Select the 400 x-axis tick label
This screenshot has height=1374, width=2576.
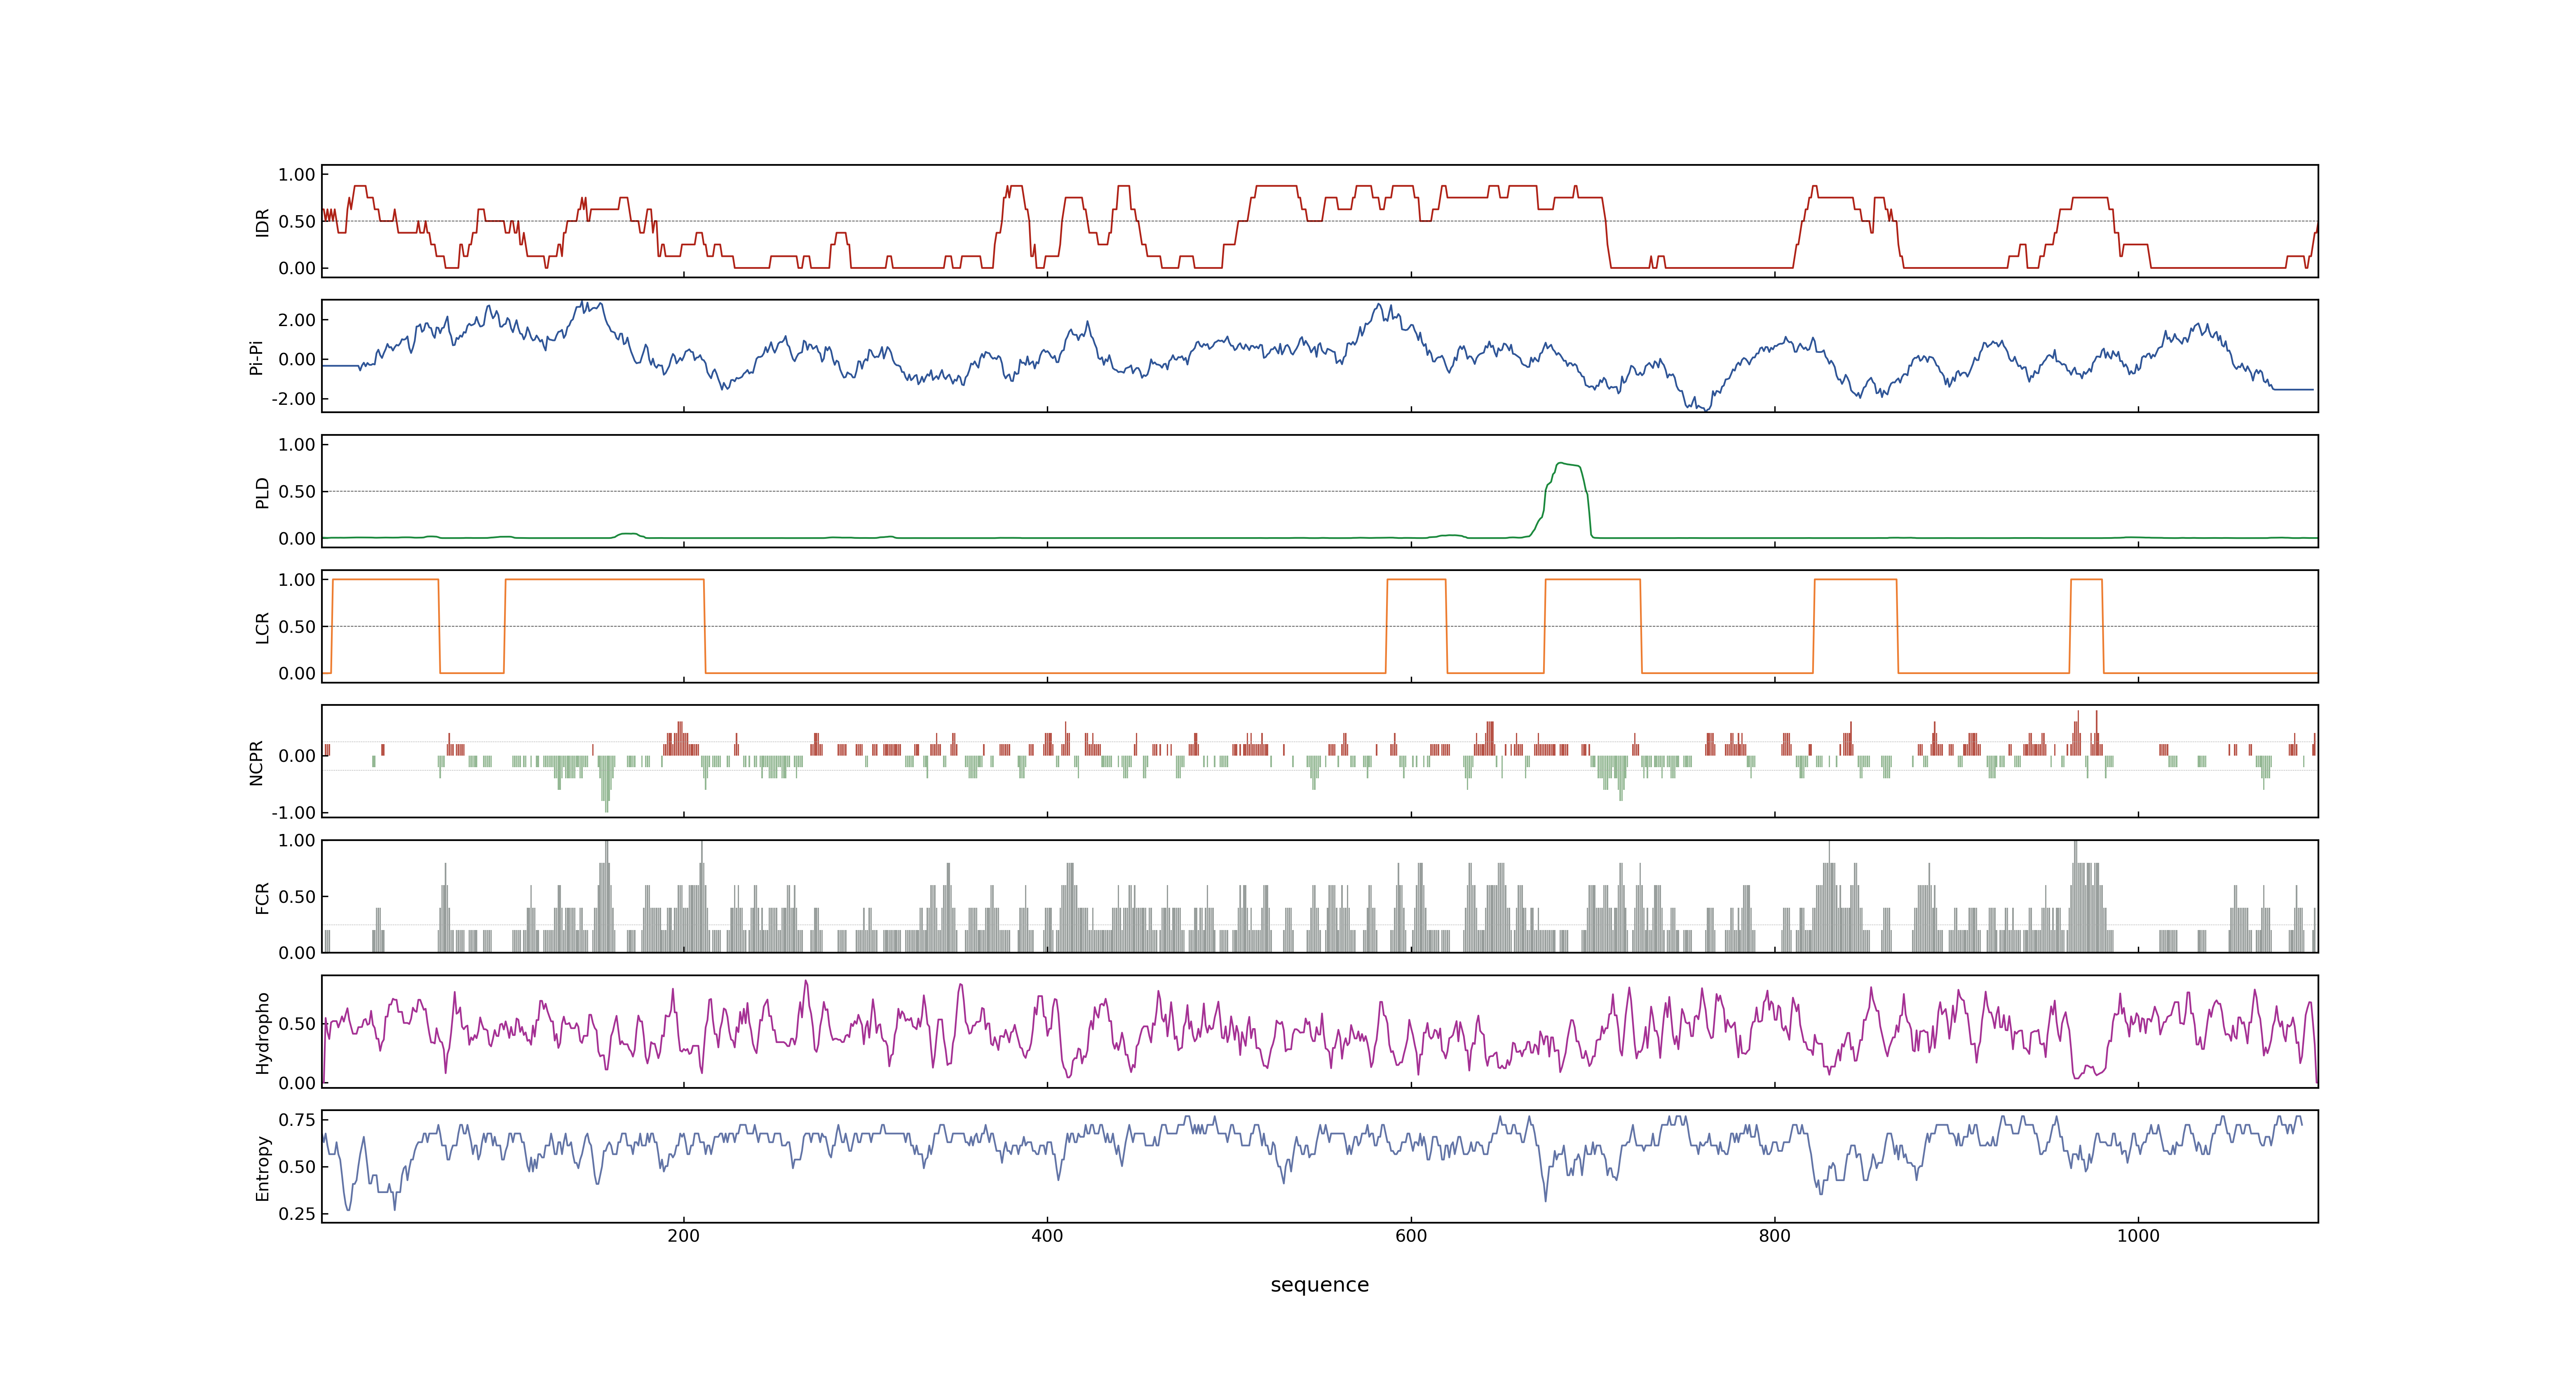click(x=1047, y=1236)
